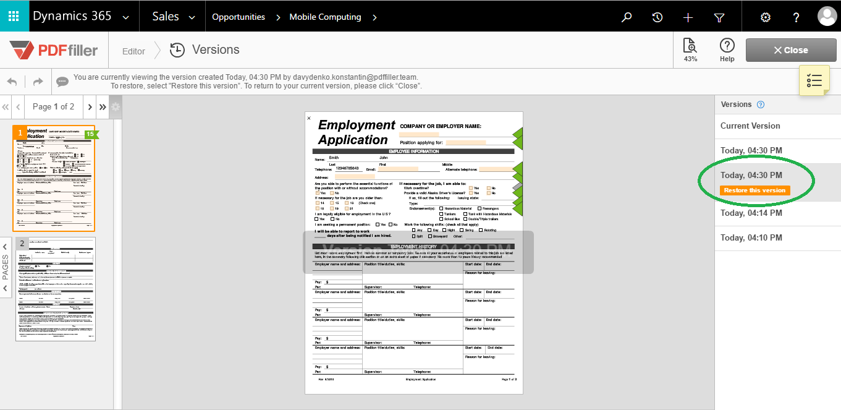Jump to first page double arrow
This screenshot has height=410, width=841.
(6, 107)
